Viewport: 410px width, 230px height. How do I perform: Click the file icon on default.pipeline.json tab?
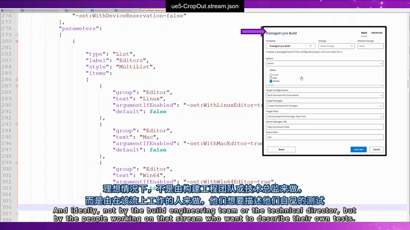coord(66,10)
